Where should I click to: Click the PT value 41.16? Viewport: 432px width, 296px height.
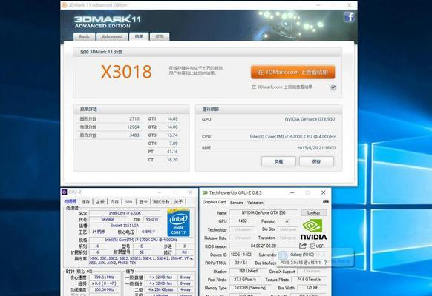click(172, 152)
